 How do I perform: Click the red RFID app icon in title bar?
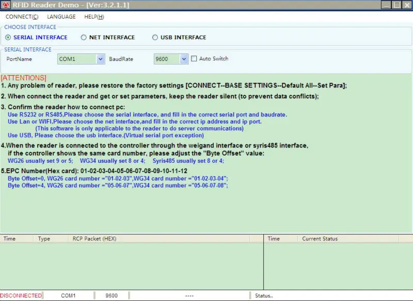pos(6,5)
